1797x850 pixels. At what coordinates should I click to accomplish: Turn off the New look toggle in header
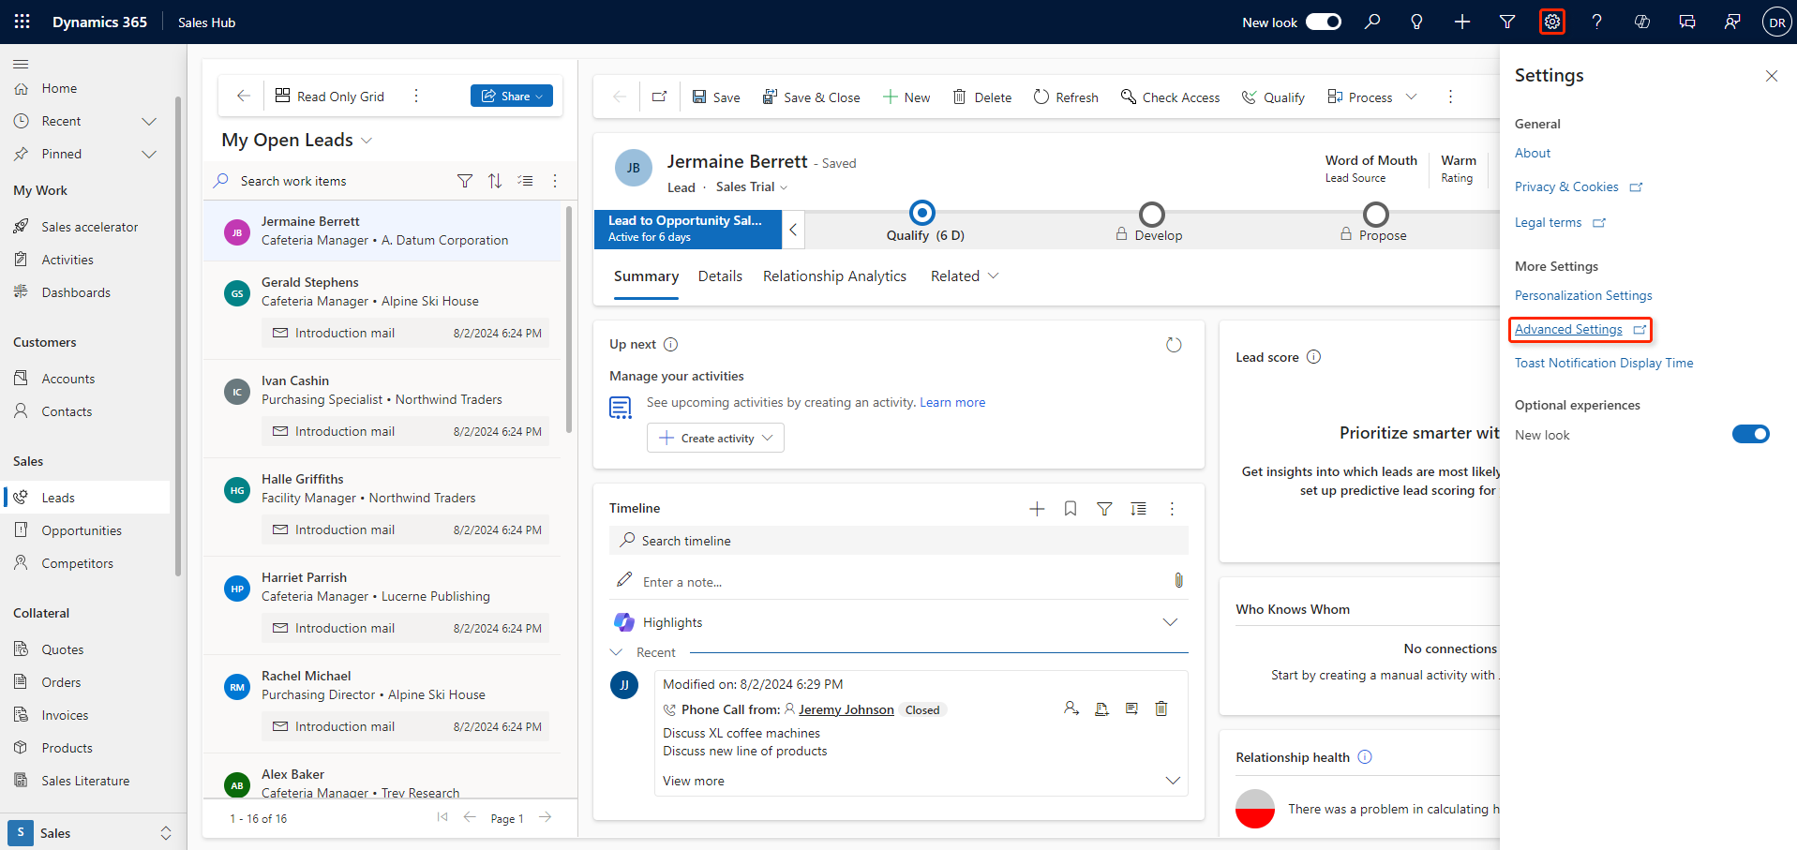(1324, 22)
